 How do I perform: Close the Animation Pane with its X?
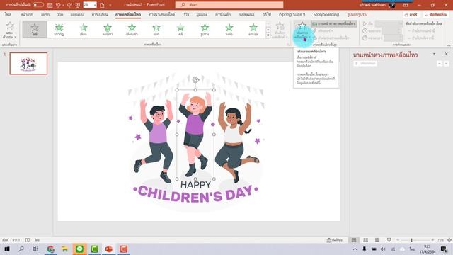click(x=446, y=54)
